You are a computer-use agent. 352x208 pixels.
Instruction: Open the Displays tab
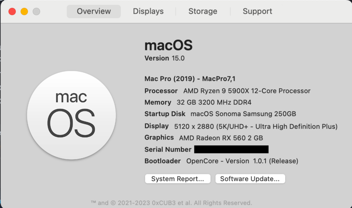[148, 11]
